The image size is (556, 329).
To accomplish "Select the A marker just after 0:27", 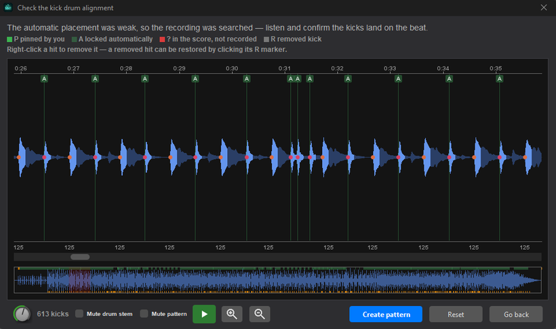I will (95, 79).
